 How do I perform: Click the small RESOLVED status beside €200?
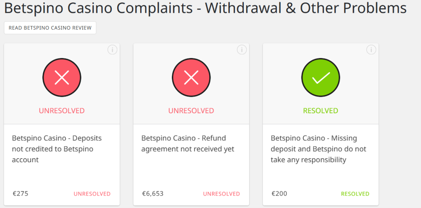point(355,194)
